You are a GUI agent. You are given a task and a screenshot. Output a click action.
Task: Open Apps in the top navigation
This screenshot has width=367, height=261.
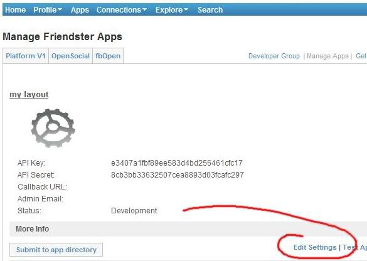(80, 10)
